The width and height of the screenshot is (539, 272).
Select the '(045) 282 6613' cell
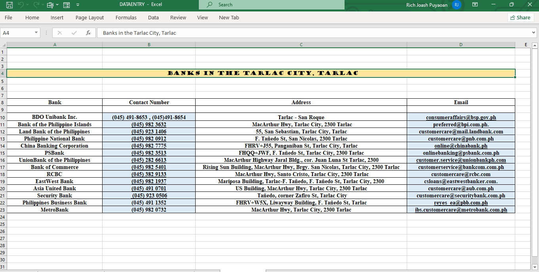[x=149, y=160]
